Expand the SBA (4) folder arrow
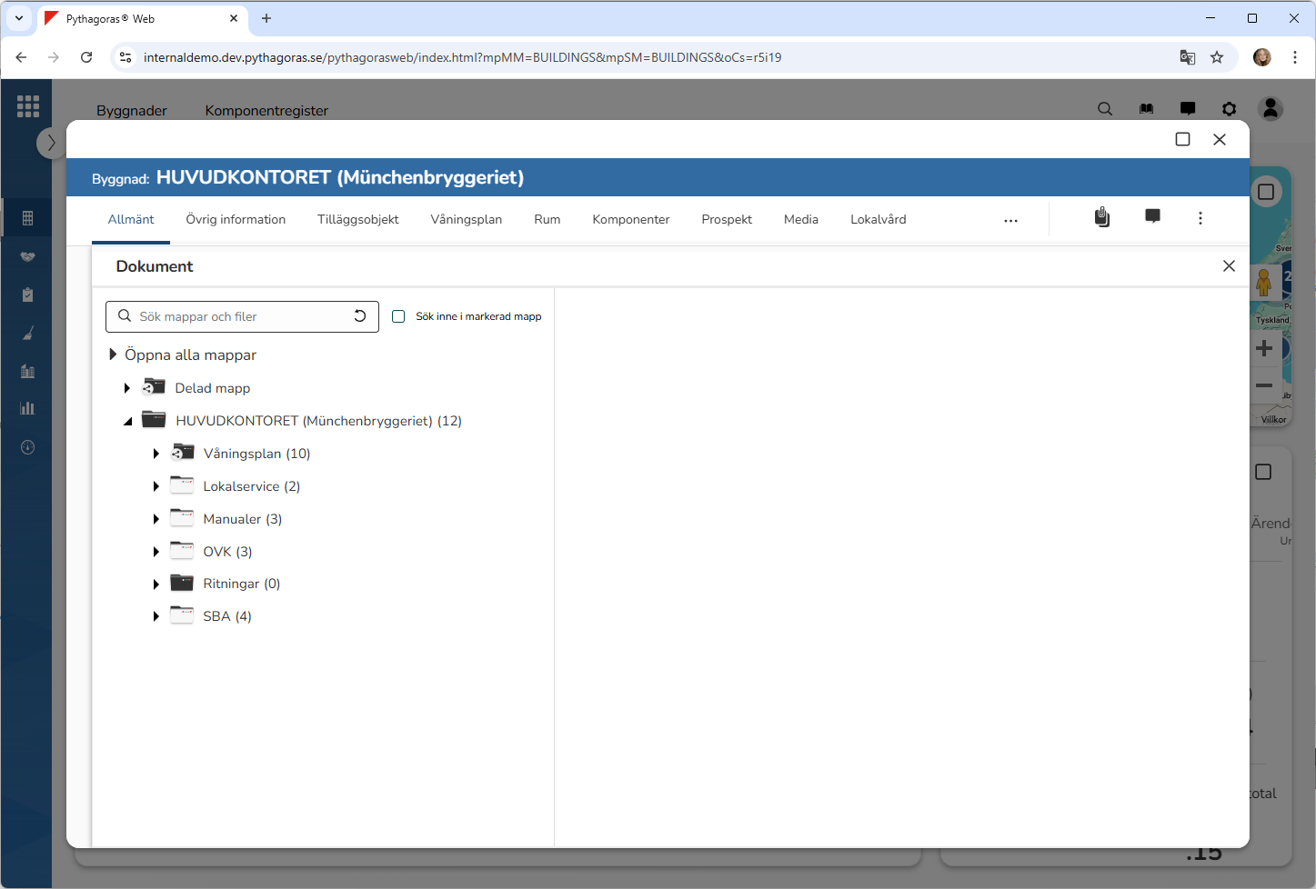The width and height of the screenshot is (1316, 889). pos(156,616)
